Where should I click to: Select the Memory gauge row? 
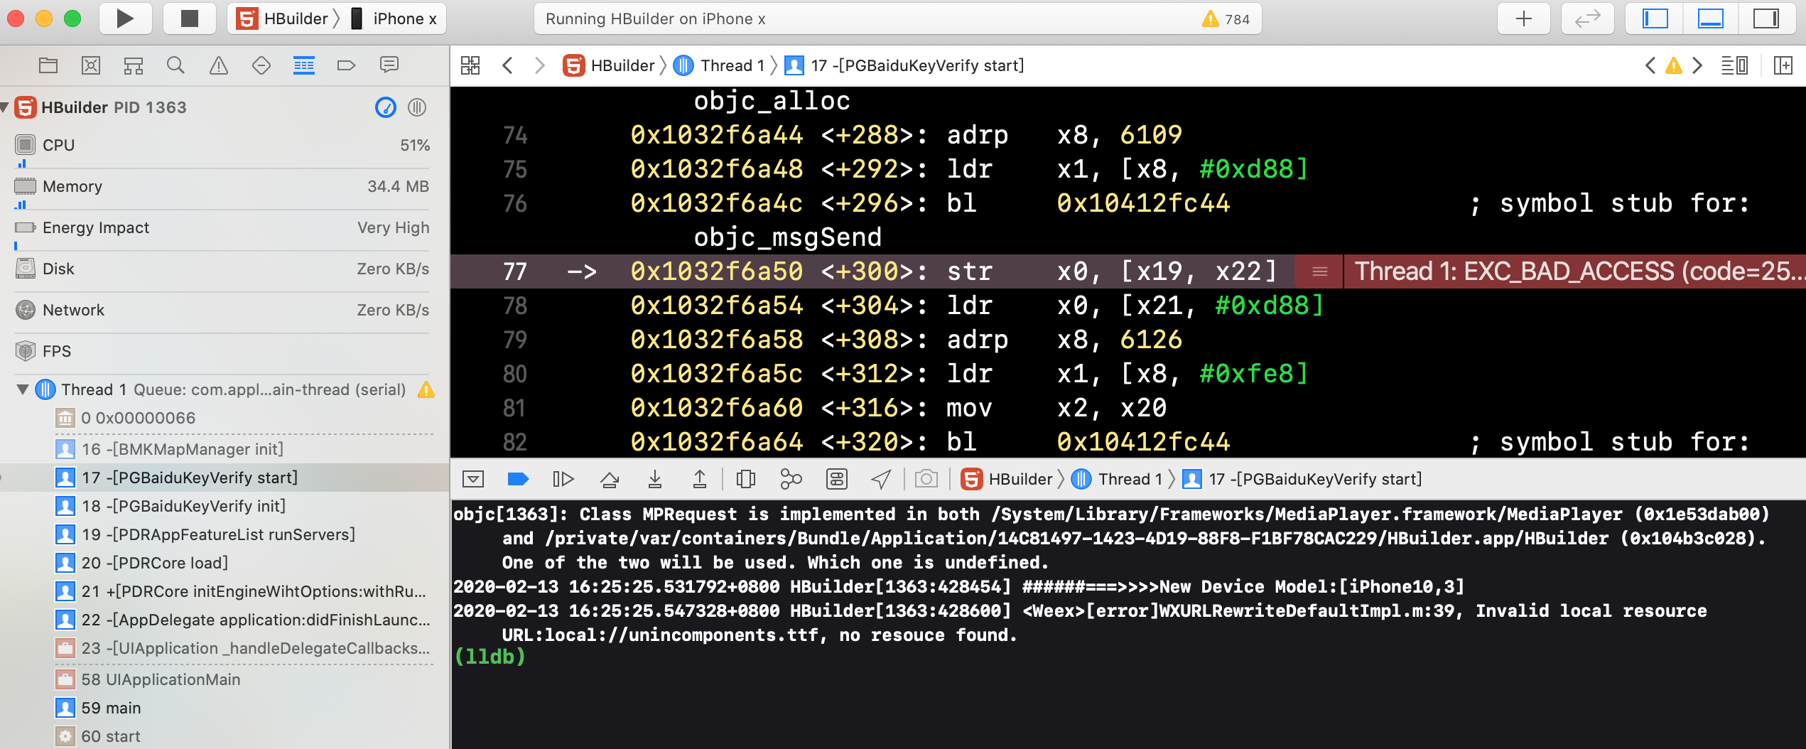tap(222, 186)
